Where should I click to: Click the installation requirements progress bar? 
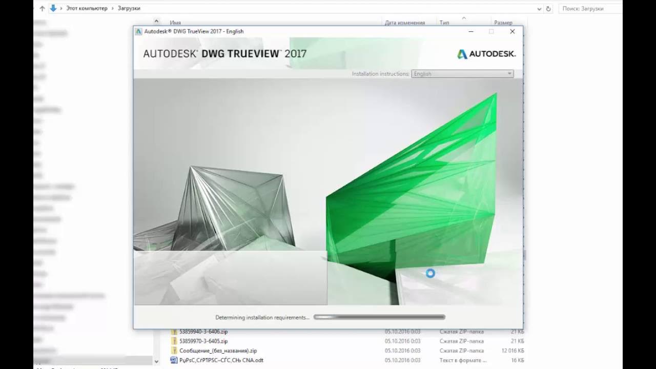379,317
